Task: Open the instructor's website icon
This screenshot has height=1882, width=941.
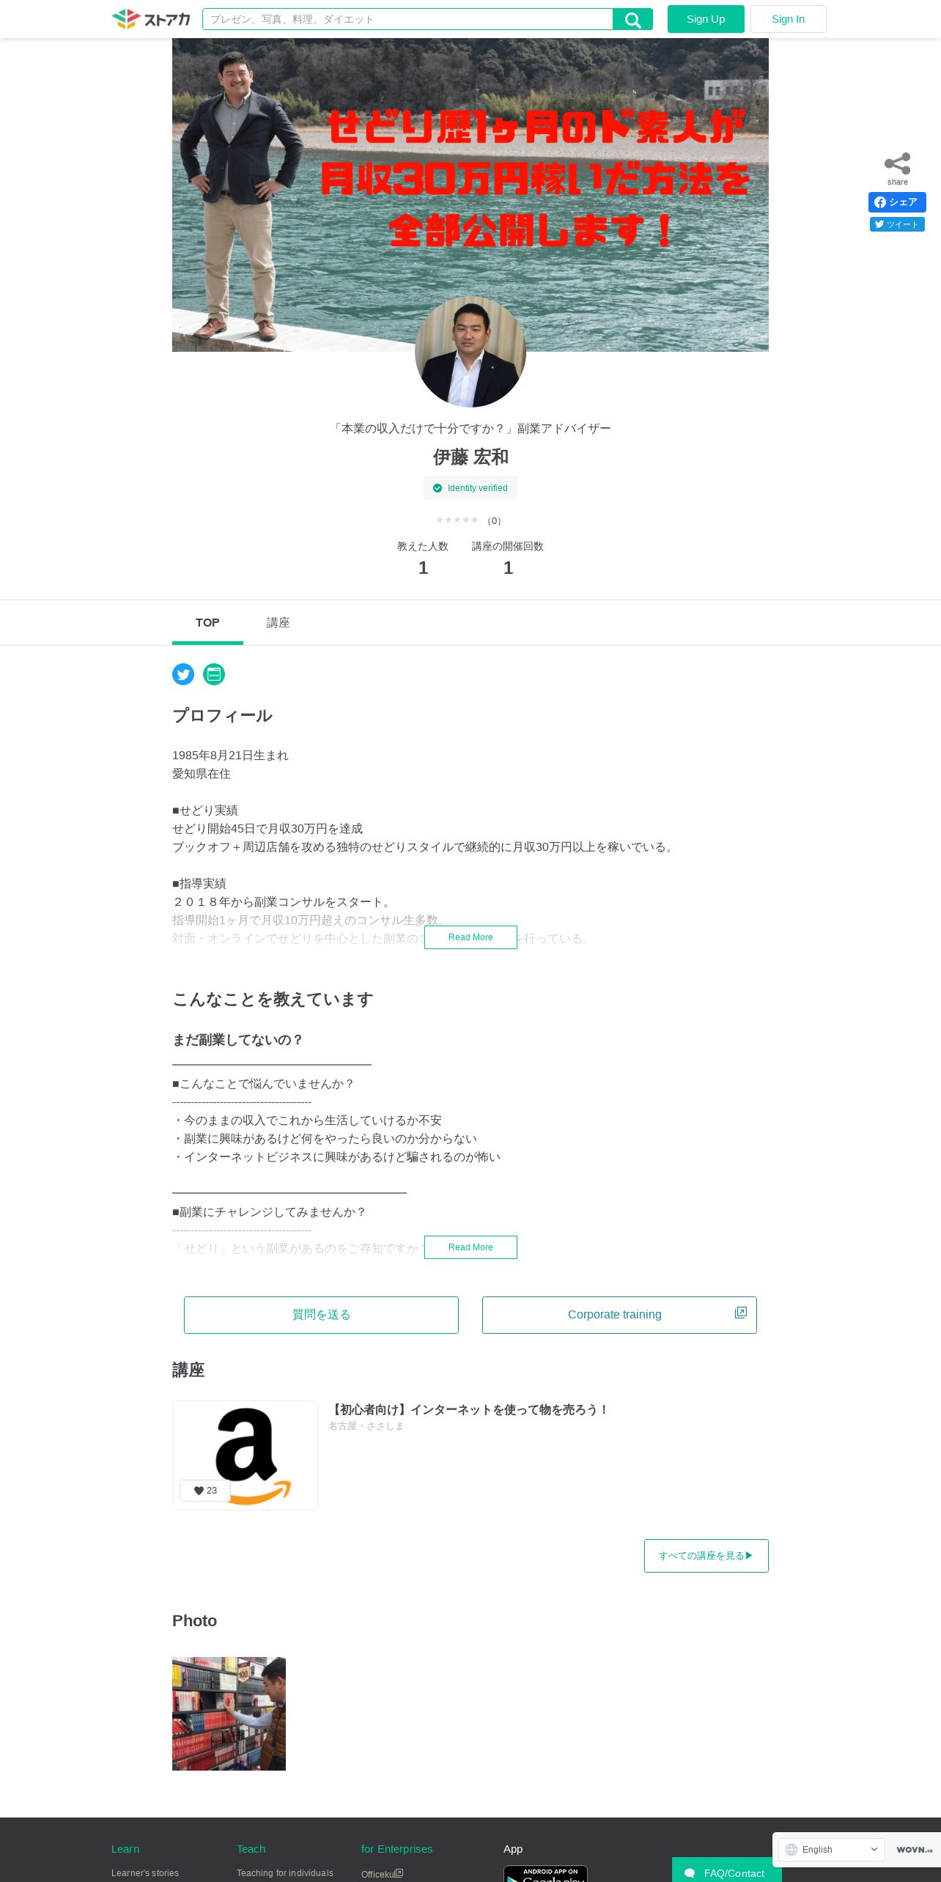Action: tap(214, 674)
